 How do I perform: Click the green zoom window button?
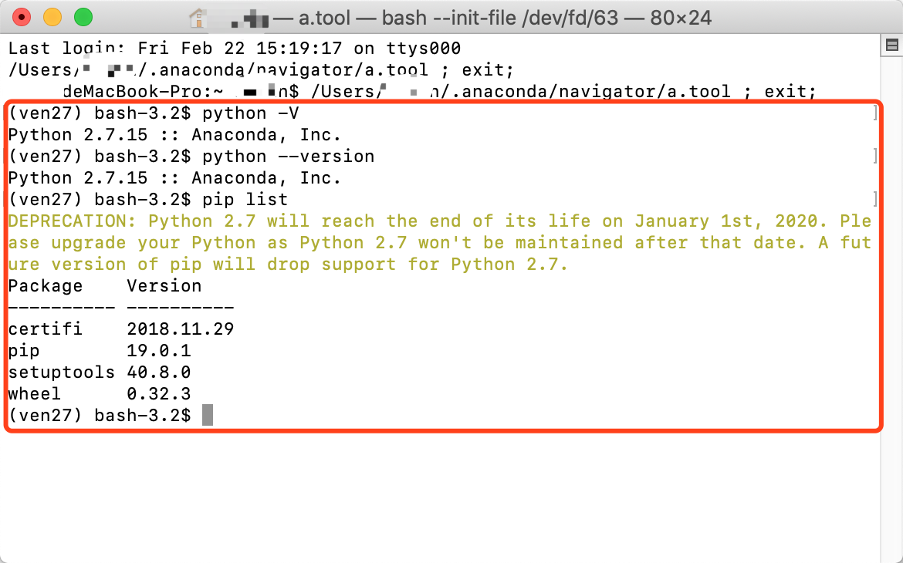pyautogui.click(x=83, y=16)
